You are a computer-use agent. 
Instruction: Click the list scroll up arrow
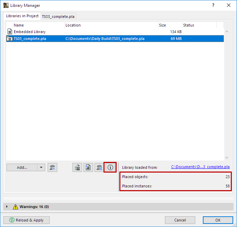click(x=227, y=32)
